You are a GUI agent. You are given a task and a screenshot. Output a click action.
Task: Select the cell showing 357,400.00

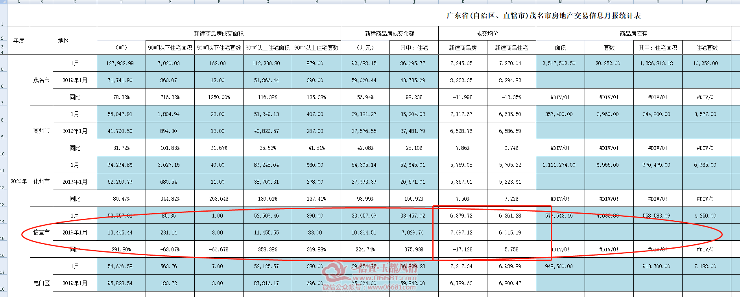(560, 114)
